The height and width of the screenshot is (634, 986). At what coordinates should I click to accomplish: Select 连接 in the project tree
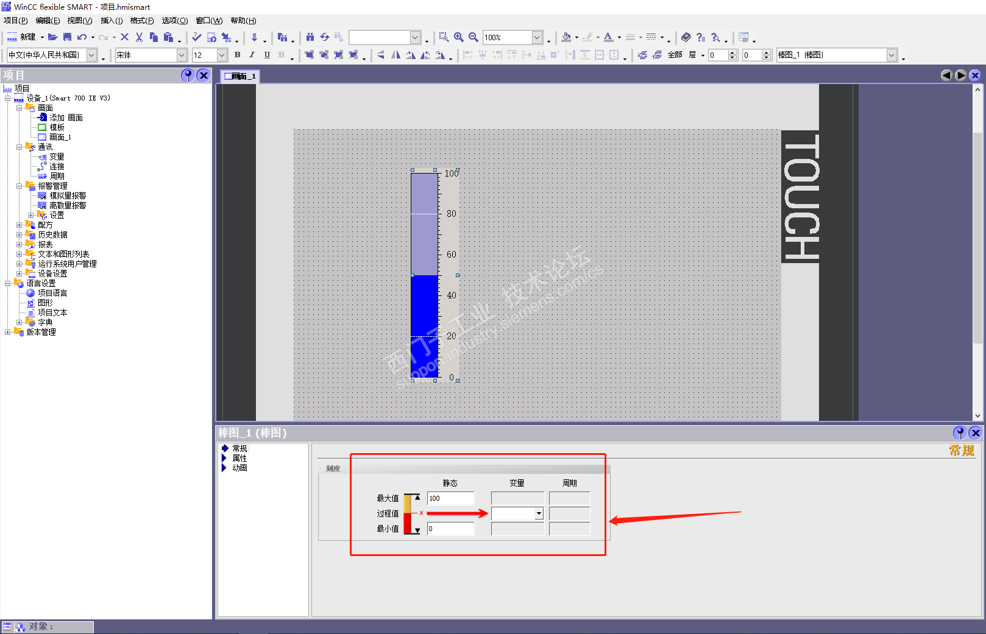pos(57,166)
